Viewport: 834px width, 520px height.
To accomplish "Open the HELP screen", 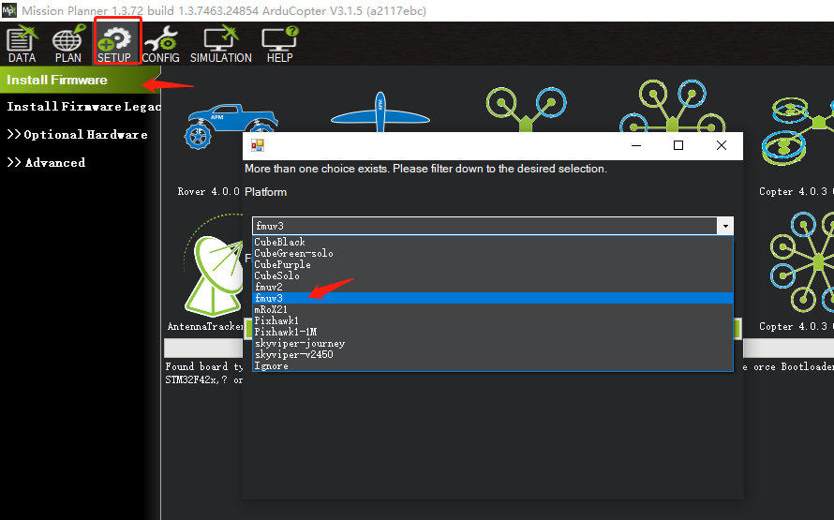I will coord(280,44).
